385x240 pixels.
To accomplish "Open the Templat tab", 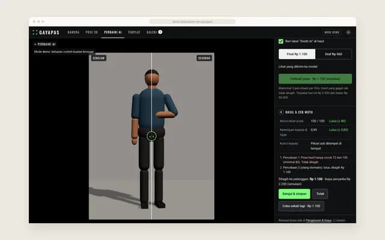I will click(x=134, y=32).
